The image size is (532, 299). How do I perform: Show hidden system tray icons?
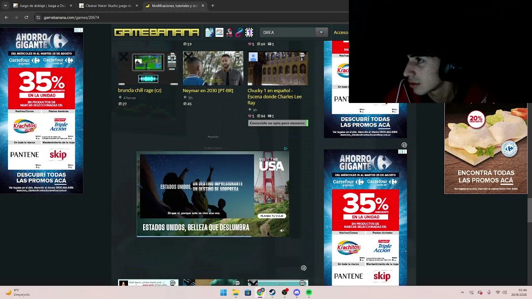462,293
